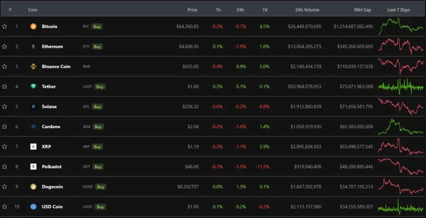
Task: Toggle the star next to Tether
Action: pos(5,87)
